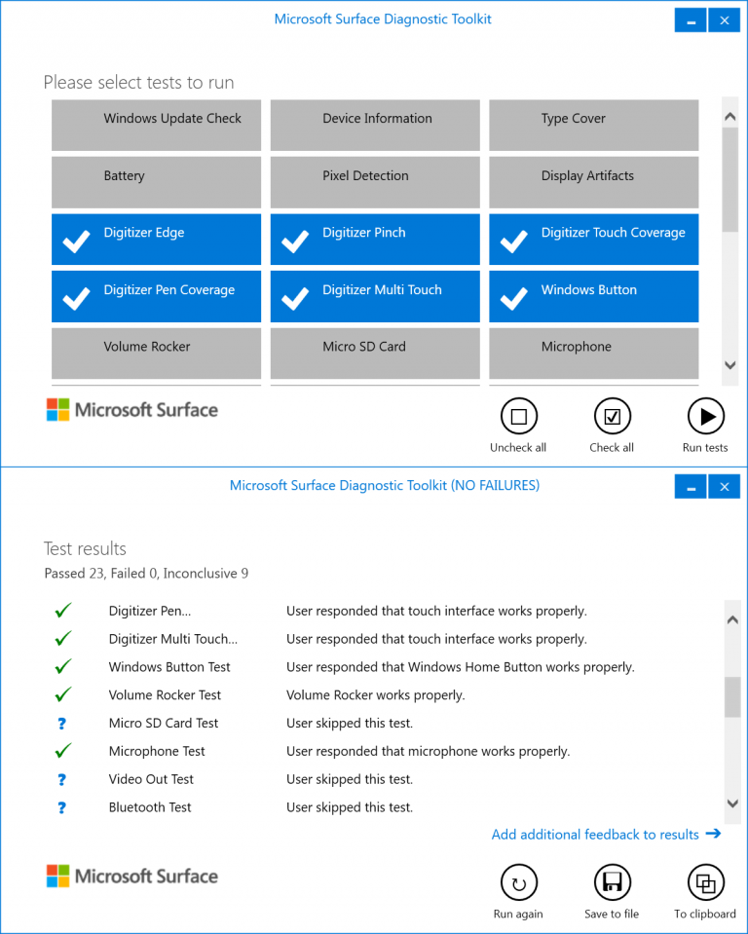
Task: Uncheck the Digitizer Edge test tile
Action: pyautogui.click(x=156, y=240)
